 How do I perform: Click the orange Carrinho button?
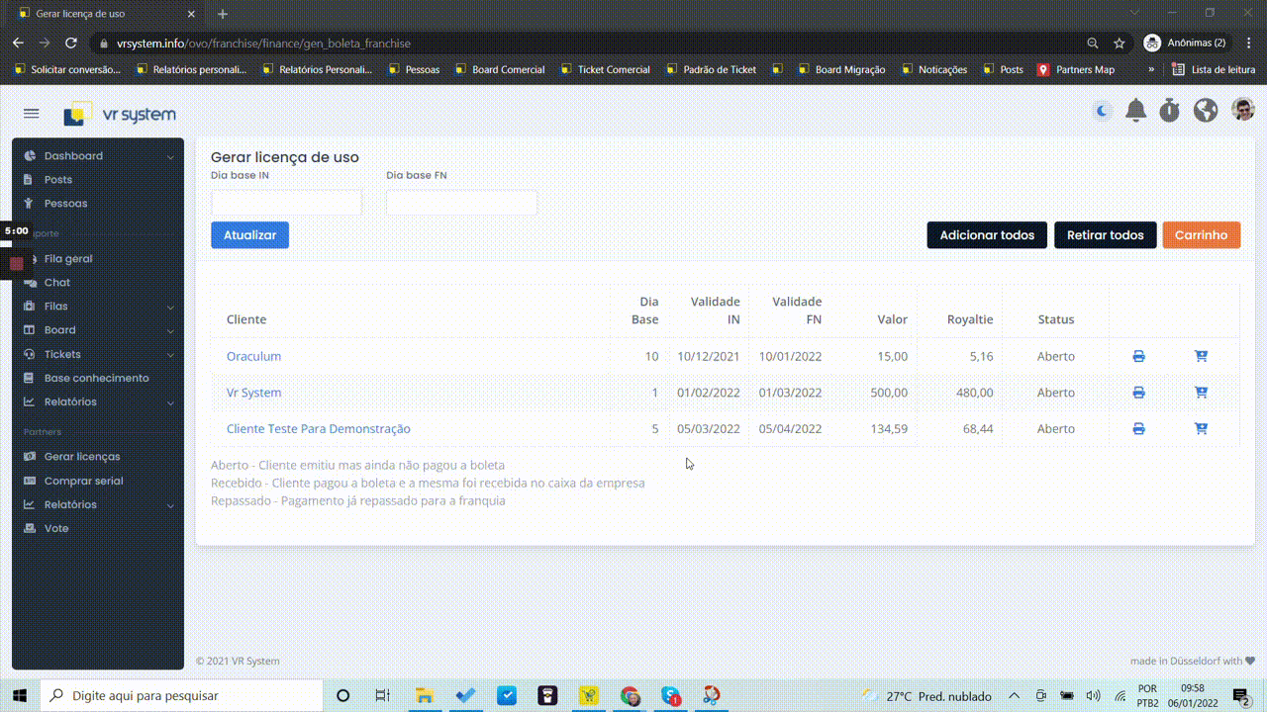[x=1201, y=235]
